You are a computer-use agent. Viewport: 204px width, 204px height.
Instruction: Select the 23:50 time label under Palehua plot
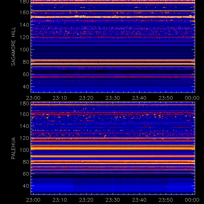pos(166,200)
